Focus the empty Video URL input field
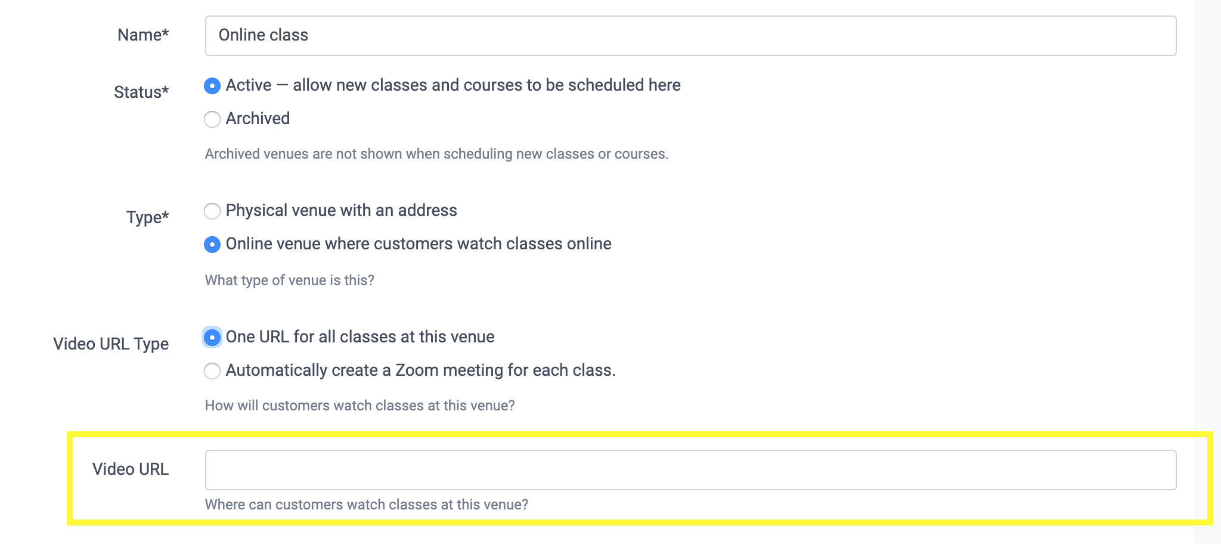This screenshot has width=1221, height=544. (690, 470)
